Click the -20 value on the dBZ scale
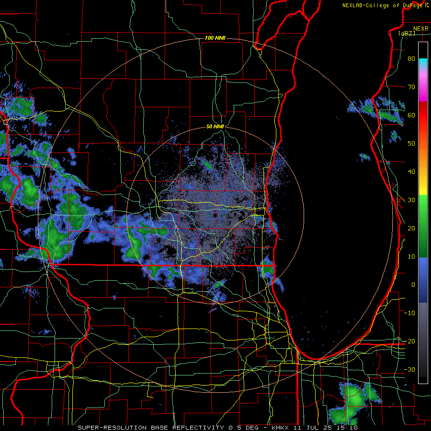 [409, 341]
